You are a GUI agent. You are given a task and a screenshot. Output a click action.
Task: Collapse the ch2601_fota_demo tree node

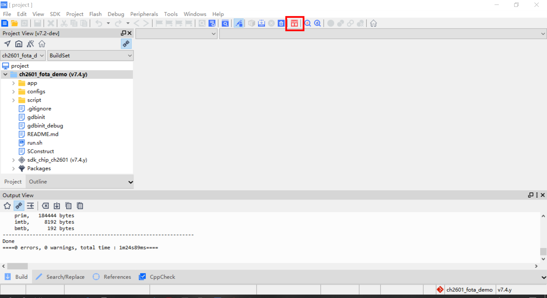click(5, 74)
